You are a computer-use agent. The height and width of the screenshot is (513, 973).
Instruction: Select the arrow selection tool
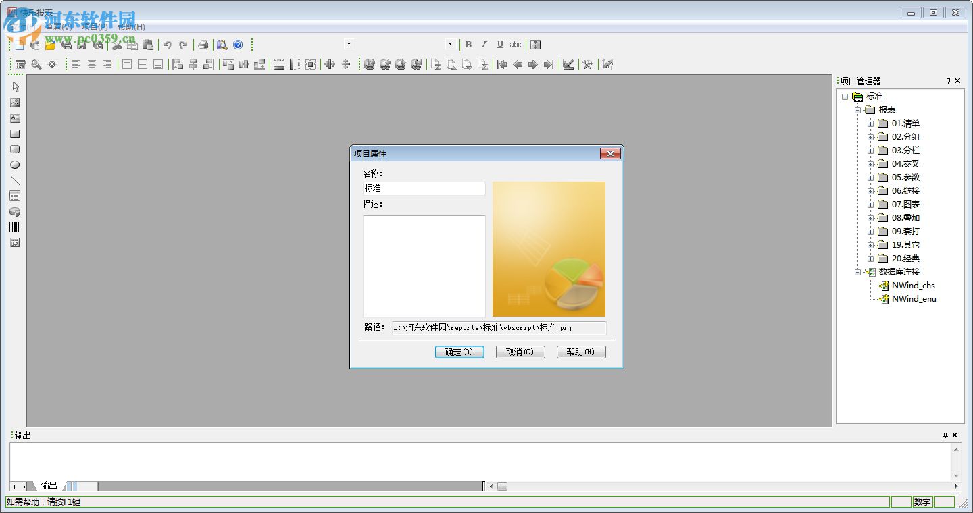(x=15, y=86)
